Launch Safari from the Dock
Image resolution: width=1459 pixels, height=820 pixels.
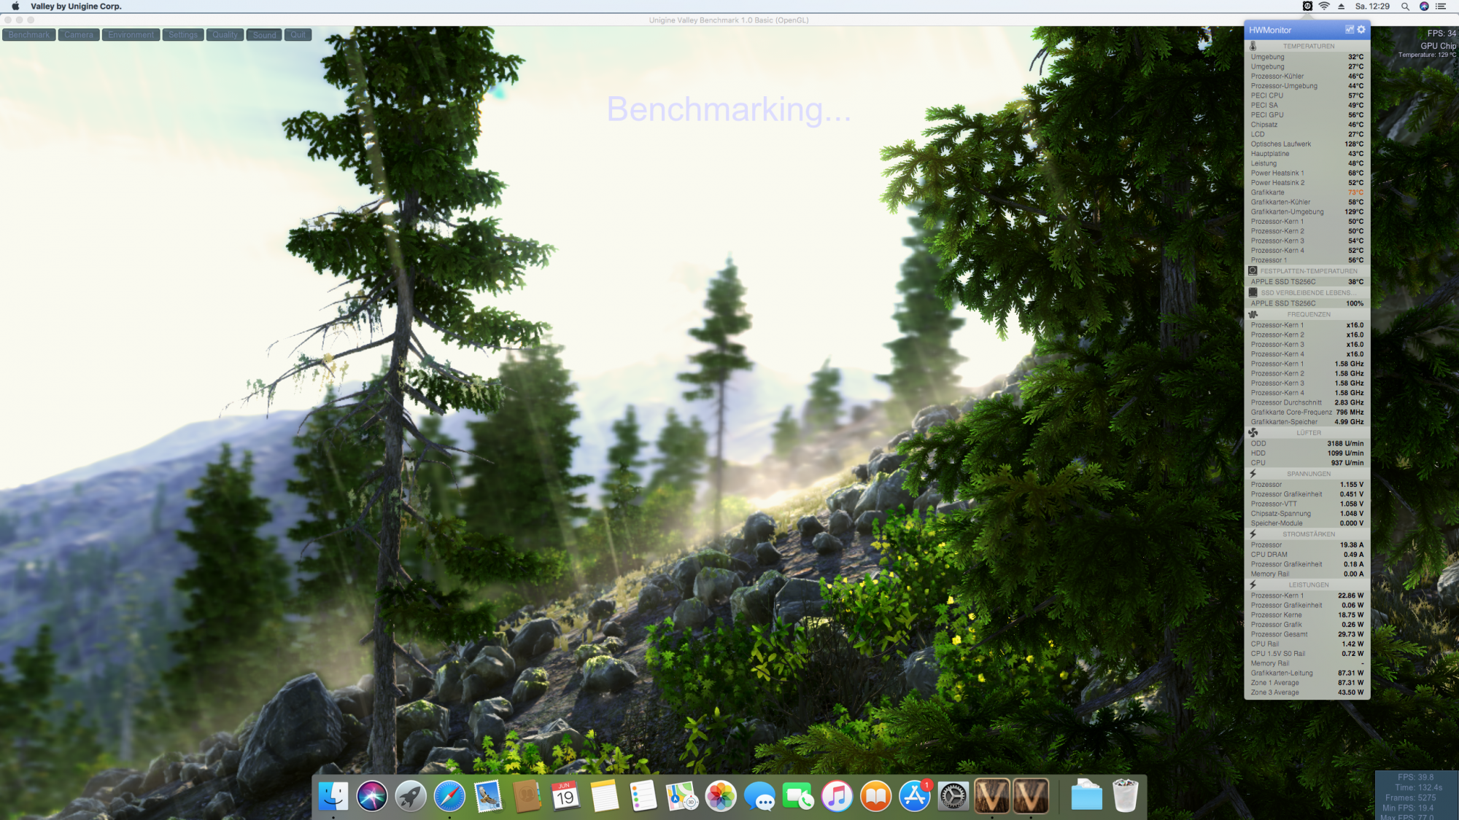(x=449, y=796)
